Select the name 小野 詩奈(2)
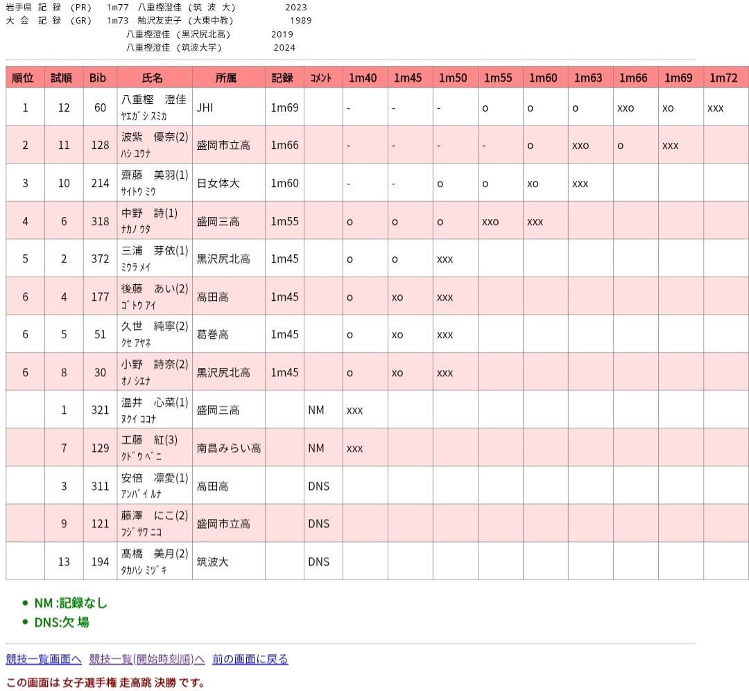 (155, 365)
